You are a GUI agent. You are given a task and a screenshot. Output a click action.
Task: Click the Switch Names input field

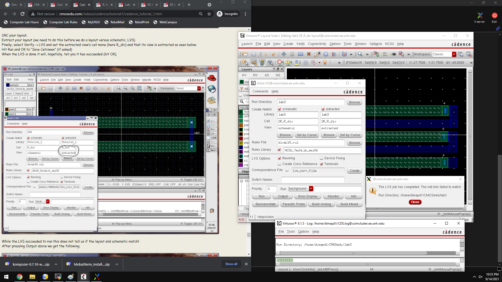313,180
